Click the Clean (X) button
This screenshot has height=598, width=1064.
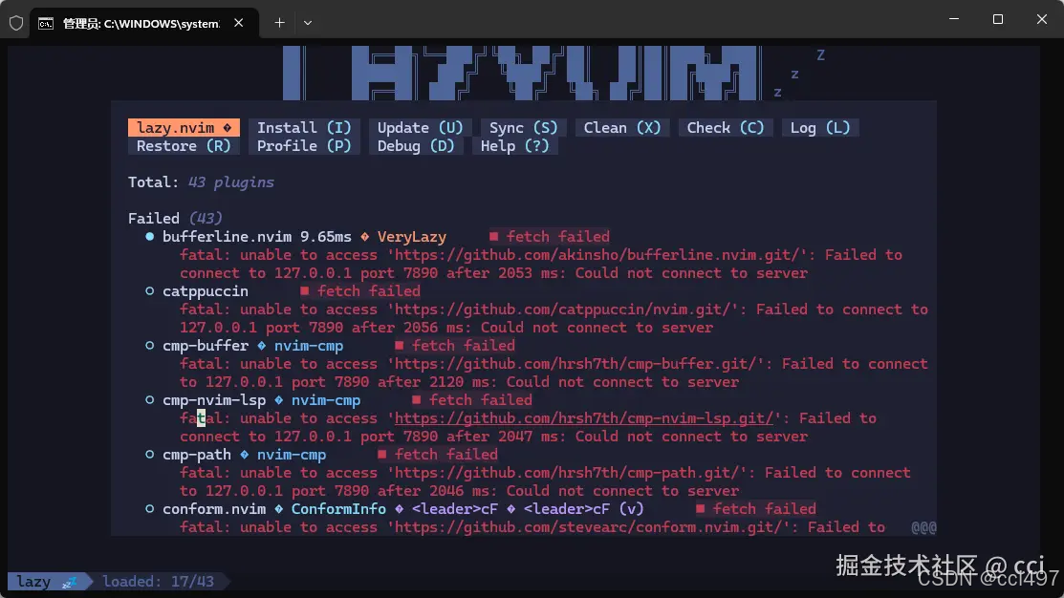point(622,127)
